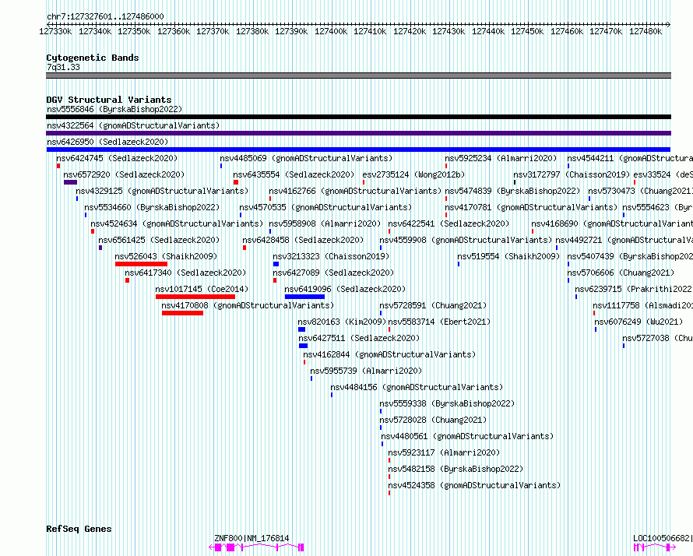Click label nsv5923117 (Almarri2020)
693x556 pixels.
(x=444, y=452)
